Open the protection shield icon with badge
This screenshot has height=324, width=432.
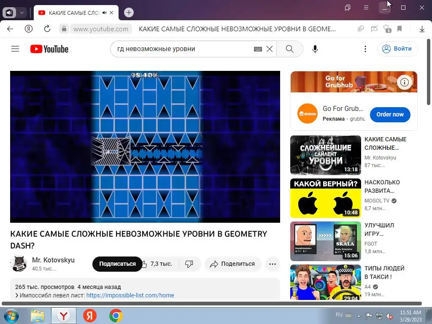click(x=387, y=29)
